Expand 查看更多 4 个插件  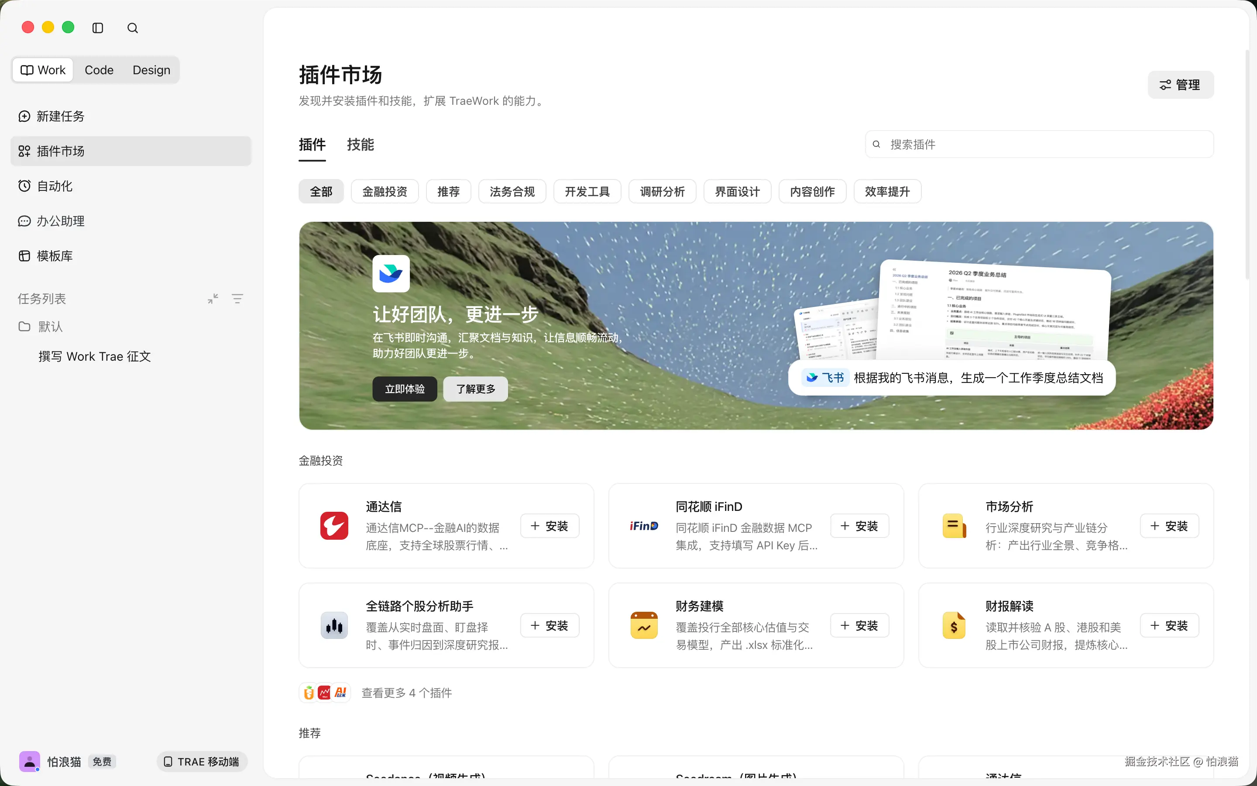(407, 693)
